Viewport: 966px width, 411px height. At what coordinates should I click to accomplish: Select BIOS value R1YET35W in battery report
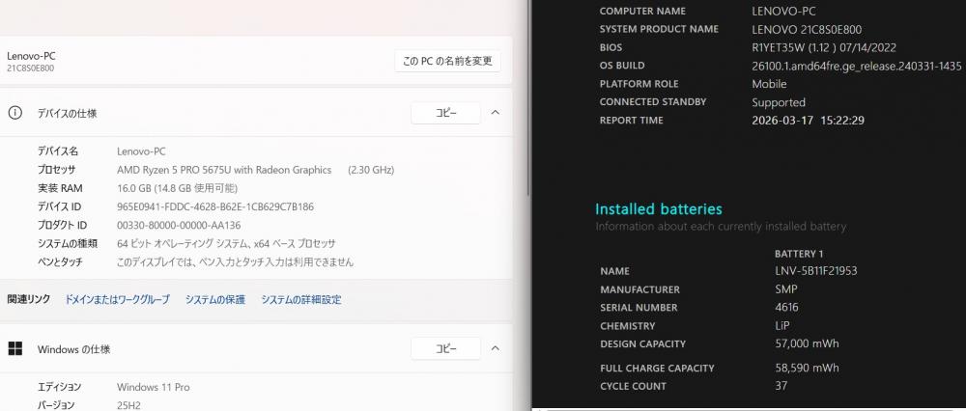pos(824,47)
